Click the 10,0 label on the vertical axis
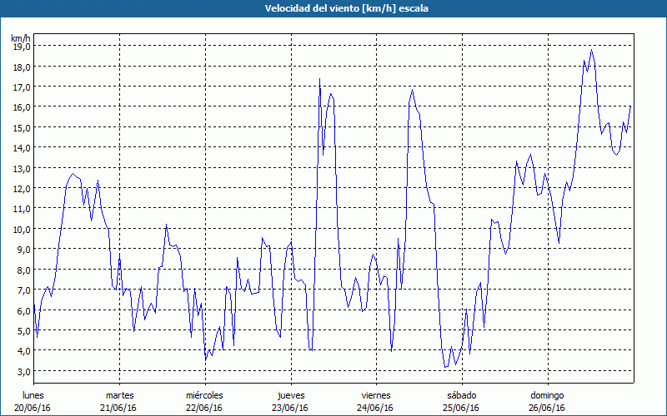The width and height of the screenshot is (667, 416). tap(21, 229)
